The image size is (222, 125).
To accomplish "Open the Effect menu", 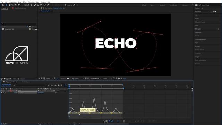I will click(x=25, y=2).
